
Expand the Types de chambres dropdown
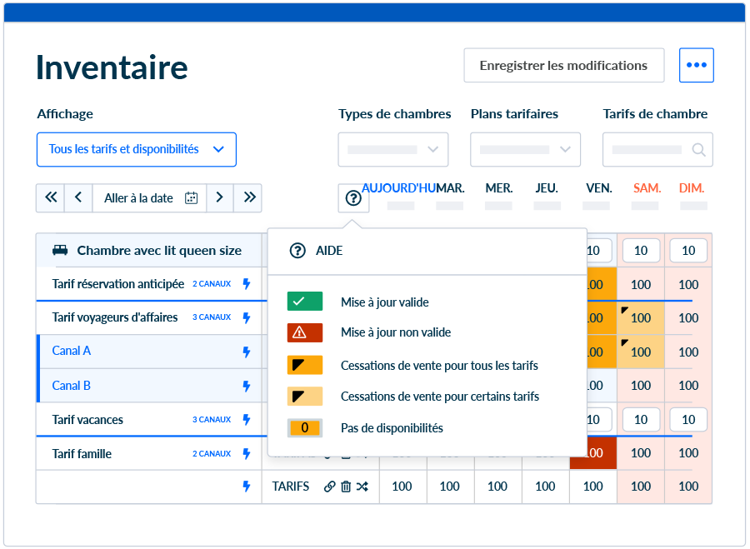point(393,150)
